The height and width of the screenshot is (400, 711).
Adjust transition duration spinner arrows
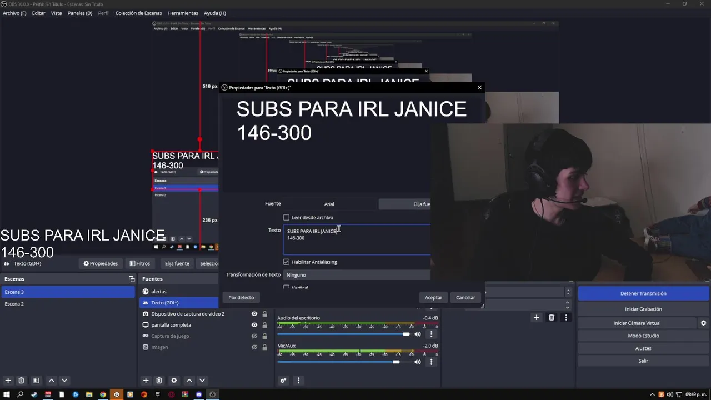point(567,305)
